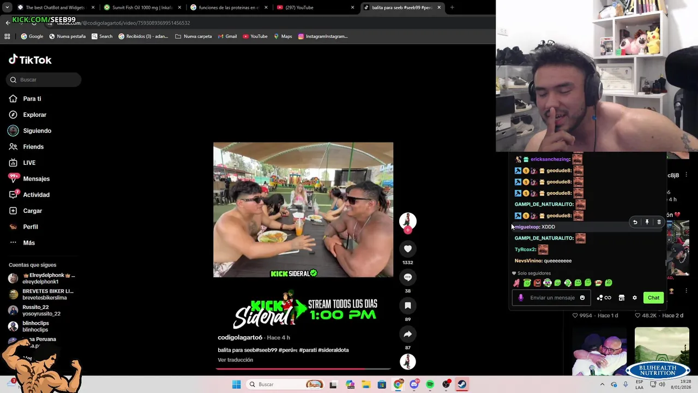
Task: Click the taskbar Buscar search box
Action: (285, 384)
